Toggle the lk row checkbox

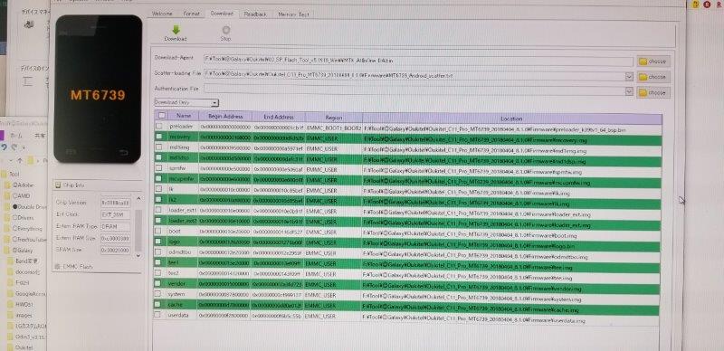click(x=159, y=189)
